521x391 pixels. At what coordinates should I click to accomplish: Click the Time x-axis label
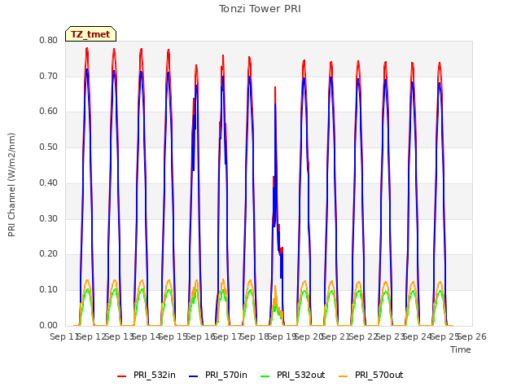point(461,349)
